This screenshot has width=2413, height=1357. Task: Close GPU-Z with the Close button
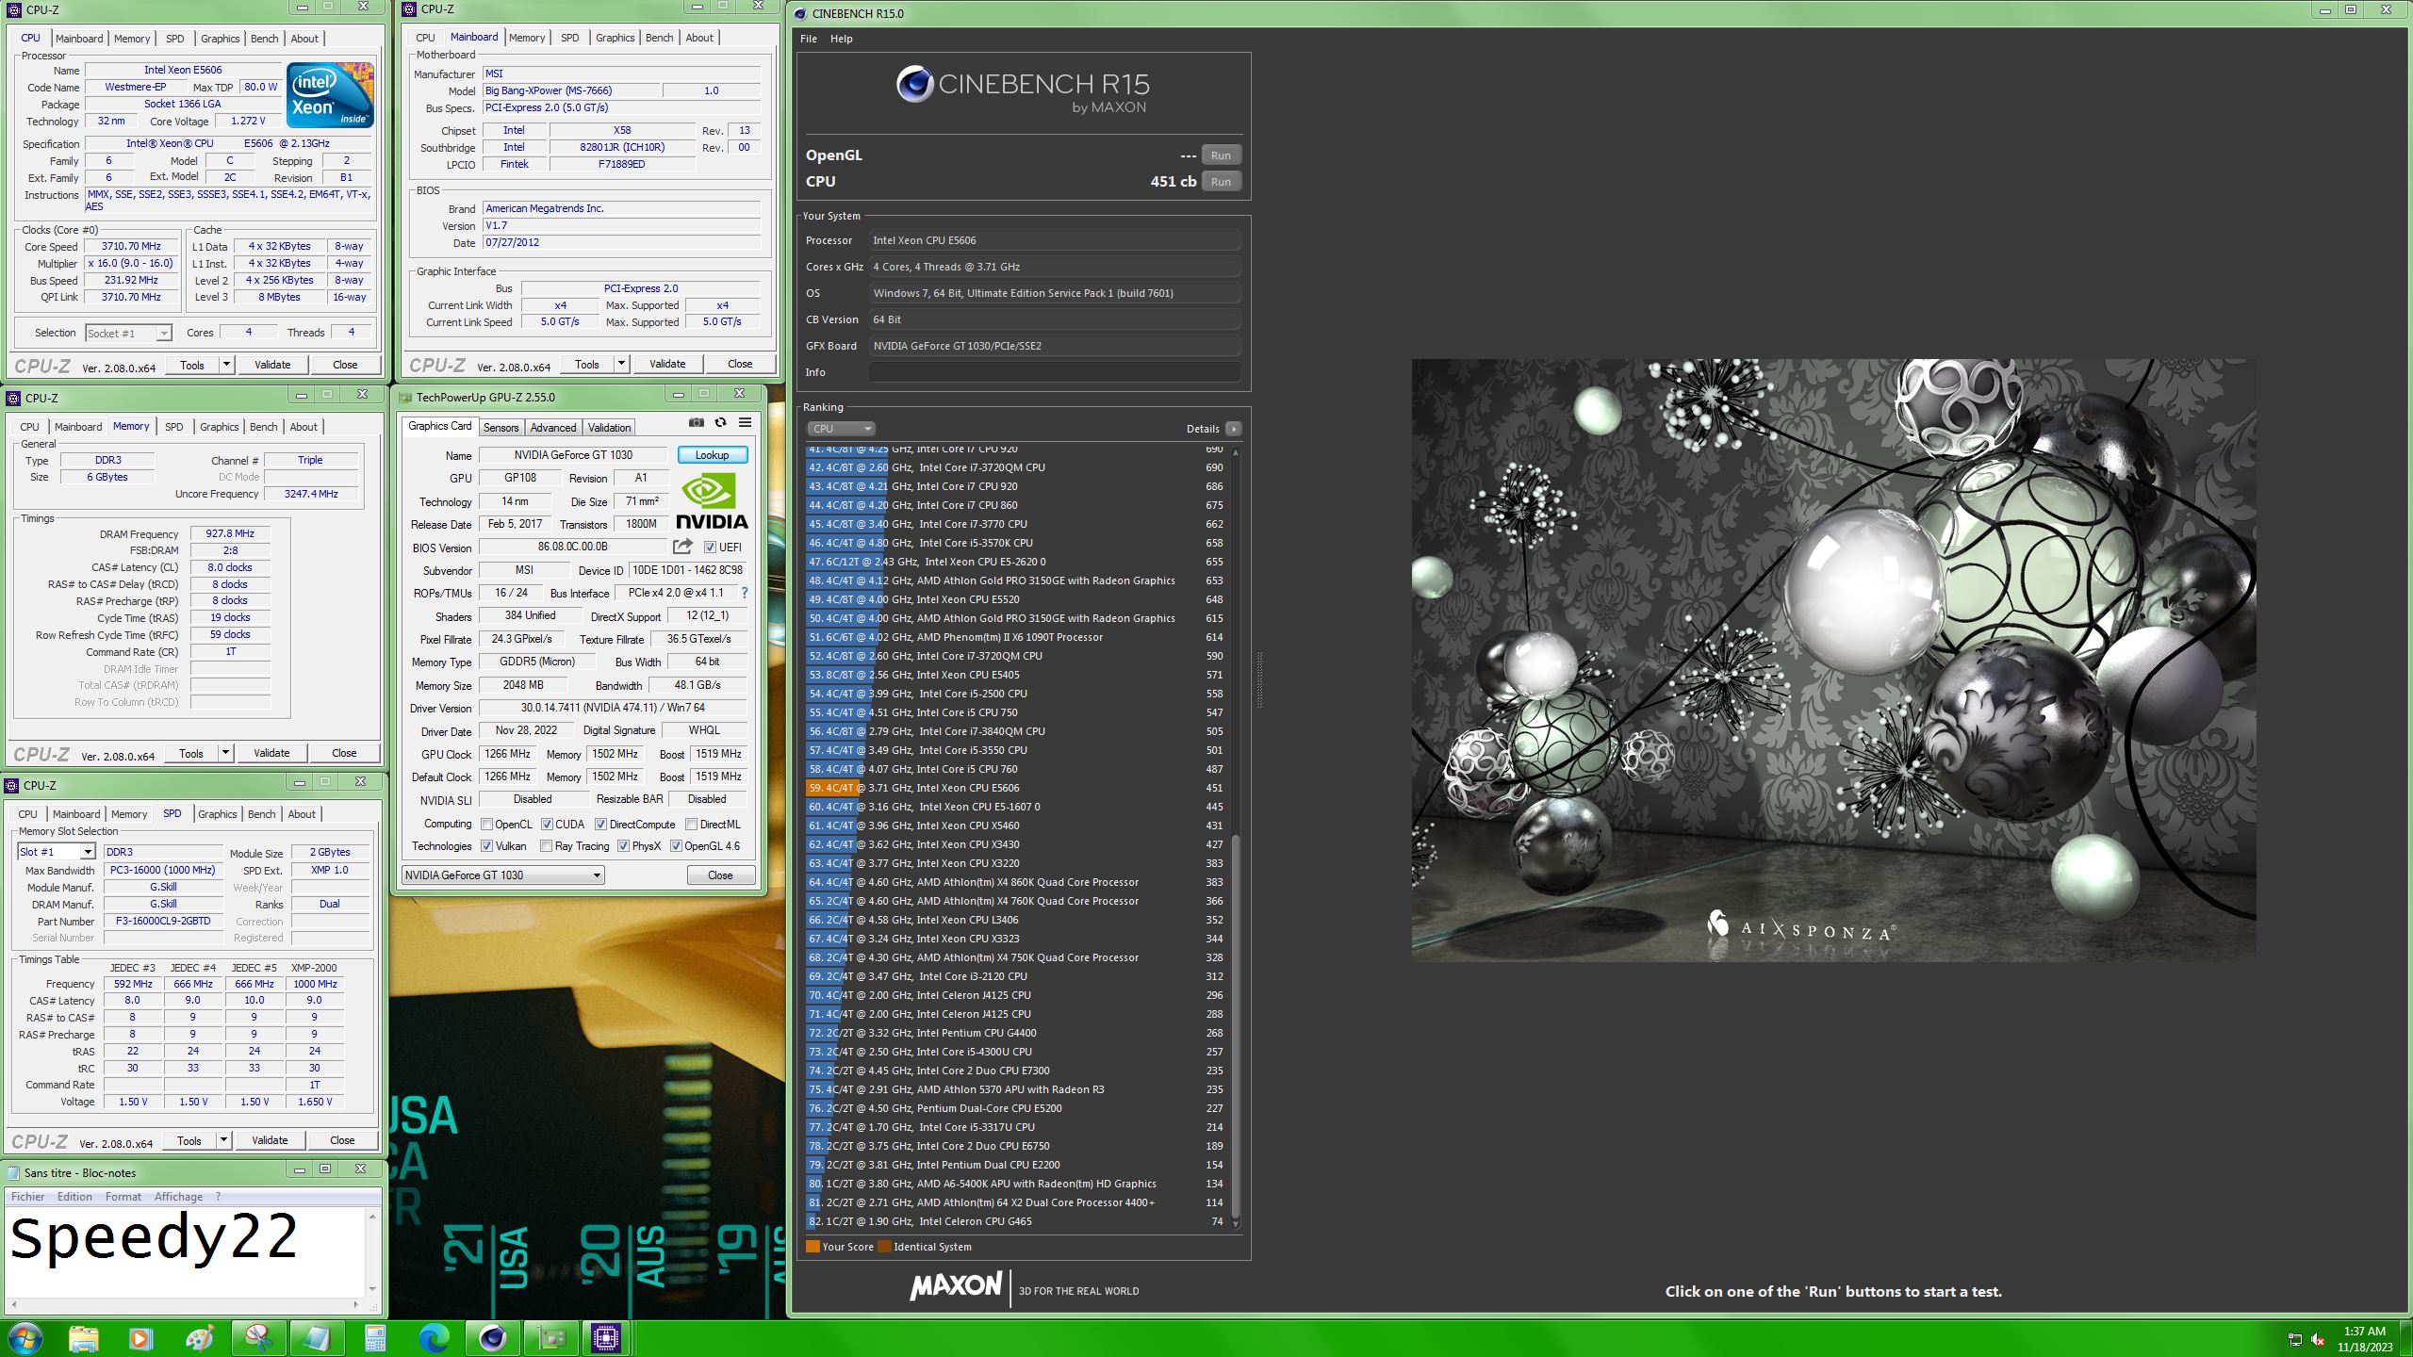[x=720, y=875]
